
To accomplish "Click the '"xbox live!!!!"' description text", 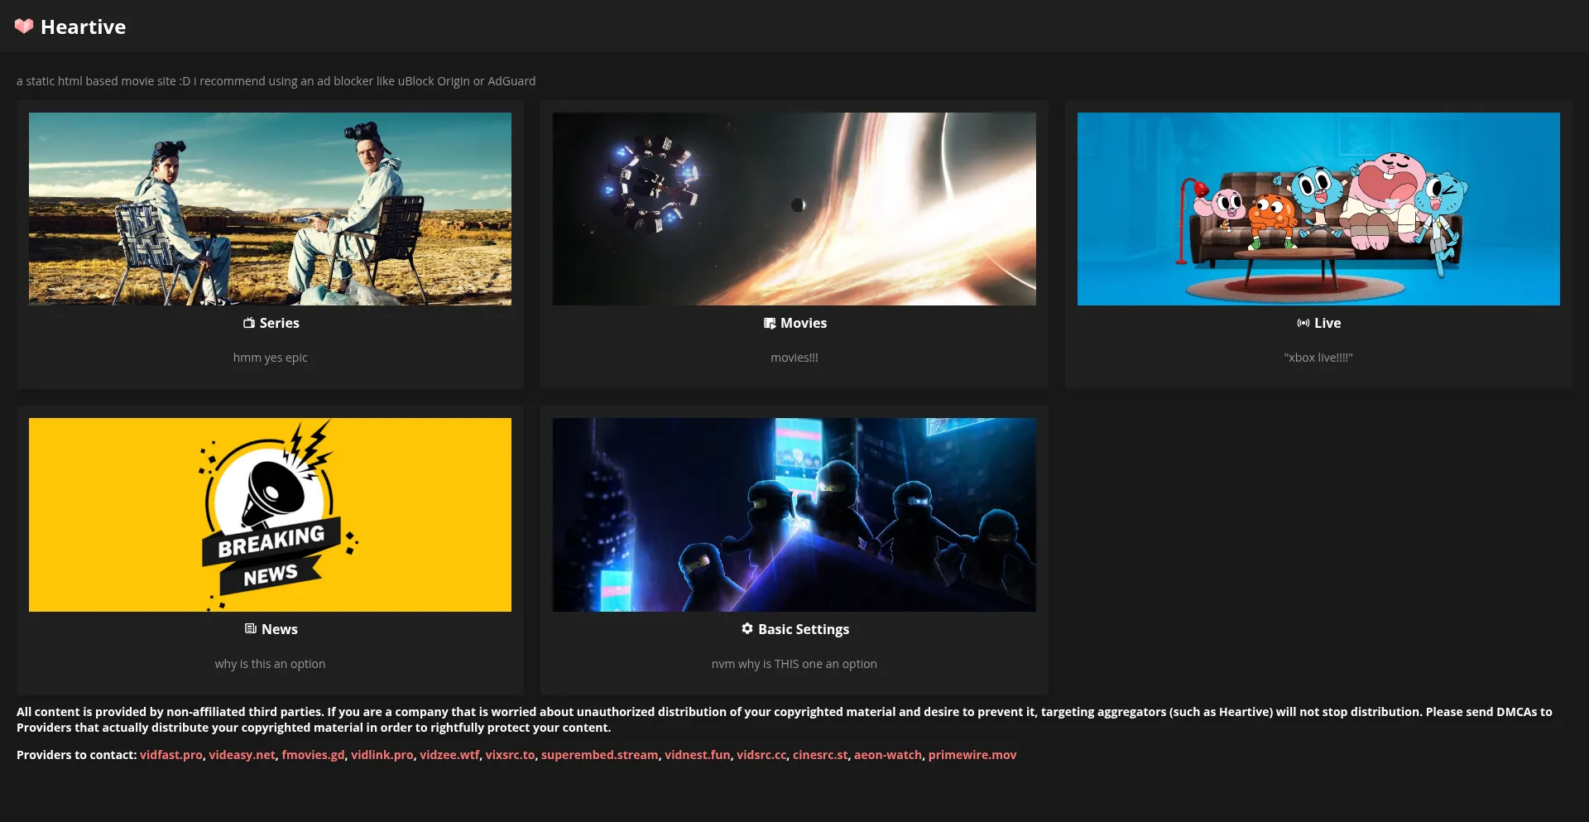I will pyautogui.click(x=1318, y=358).
